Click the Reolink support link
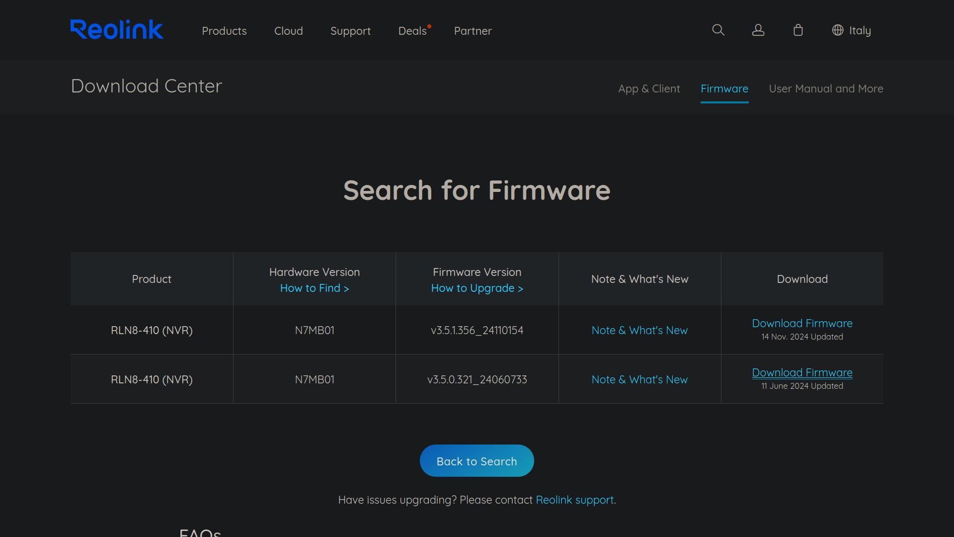This screenshot has height=537, width=954. tap(574, 500)
